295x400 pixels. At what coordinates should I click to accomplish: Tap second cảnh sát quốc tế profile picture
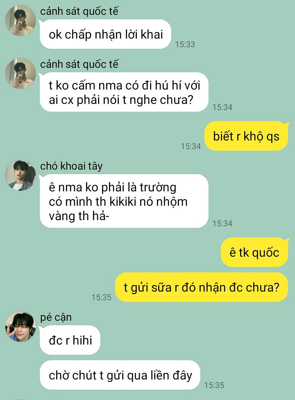pyautogui.click(x=20, y=74)
